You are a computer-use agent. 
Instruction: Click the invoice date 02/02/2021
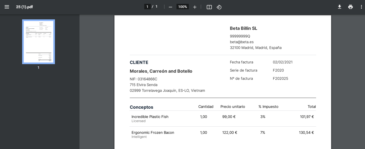(x=282, y=62)
